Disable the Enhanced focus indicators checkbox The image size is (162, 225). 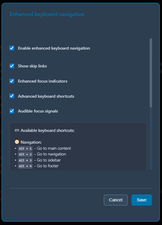(x=12, y=81)
